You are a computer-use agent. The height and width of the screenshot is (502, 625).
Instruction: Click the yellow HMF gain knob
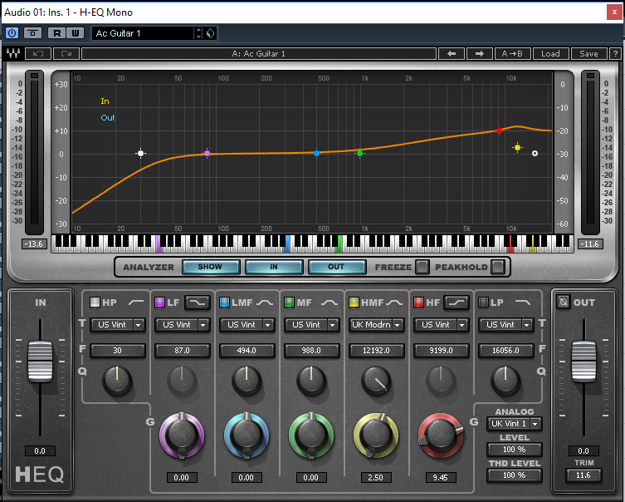coord(376,435)
